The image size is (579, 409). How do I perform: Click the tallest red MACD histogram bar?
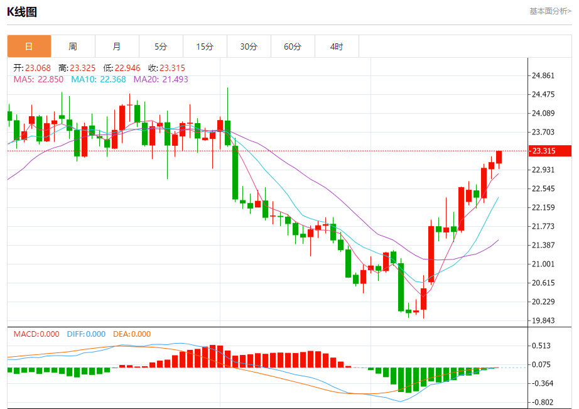coord(212,356)
